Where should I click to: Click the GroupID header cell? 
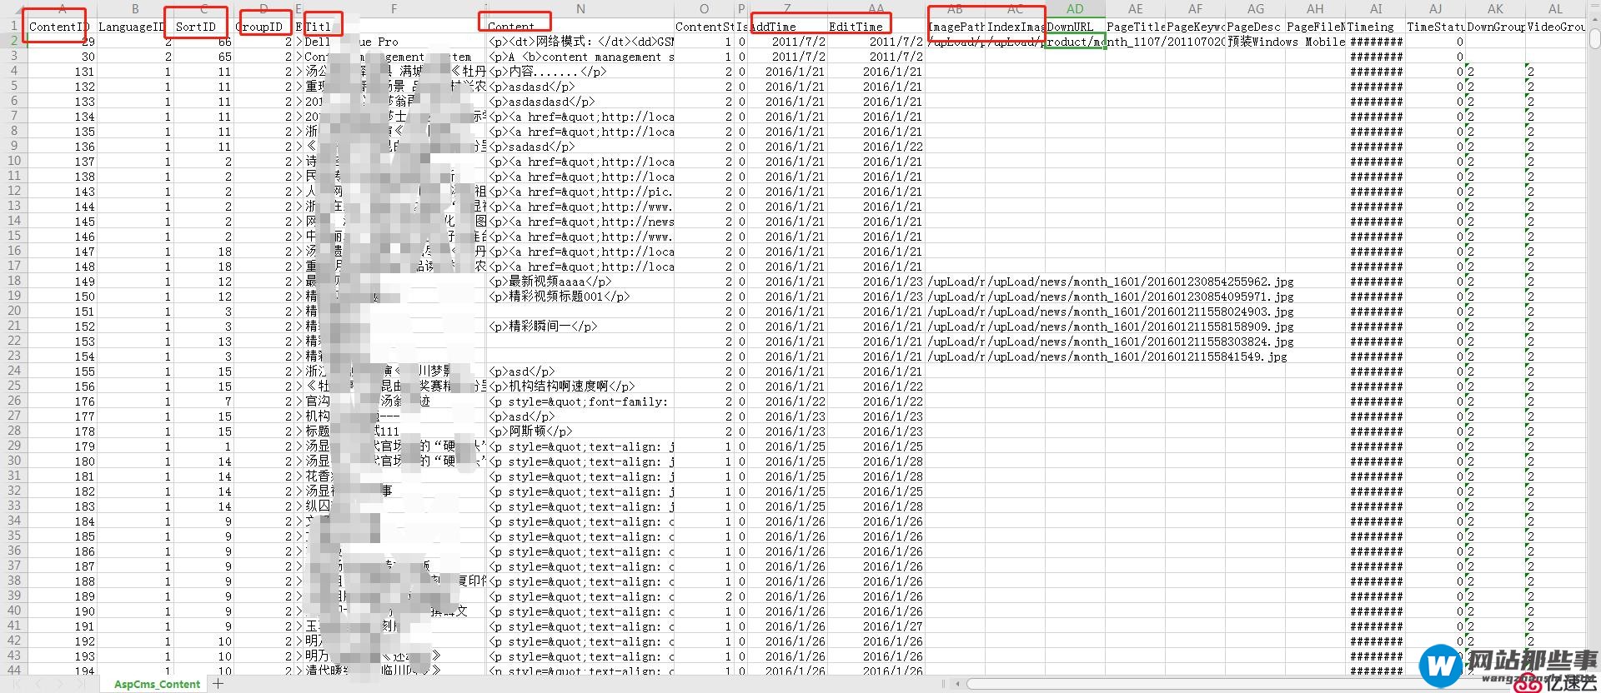[263, 26]
